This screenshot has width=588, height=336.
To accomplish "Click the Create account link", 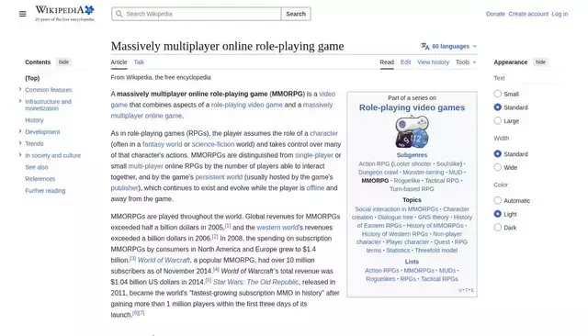I will [528, 14].
